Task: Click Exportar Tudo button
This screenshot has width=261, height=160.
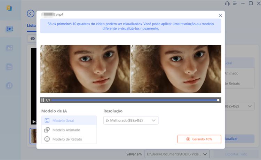Action: pos(236,154)
